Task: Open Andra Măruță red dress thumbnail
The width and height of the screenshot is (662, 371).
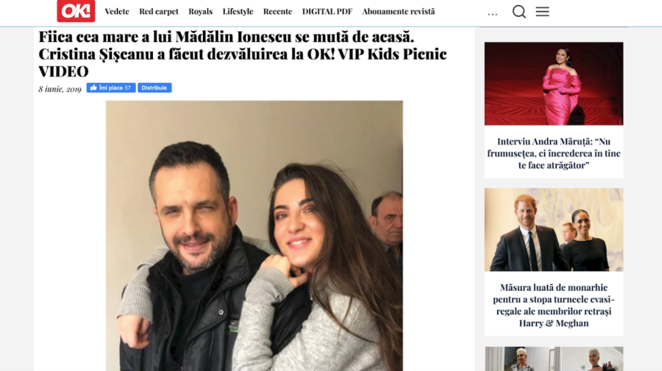Action: click(x=553, y=84)
